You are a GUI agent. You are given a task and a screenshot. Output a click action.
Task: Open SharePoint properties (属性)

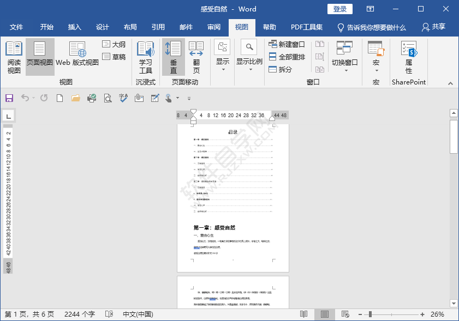(x=409, y=57)
